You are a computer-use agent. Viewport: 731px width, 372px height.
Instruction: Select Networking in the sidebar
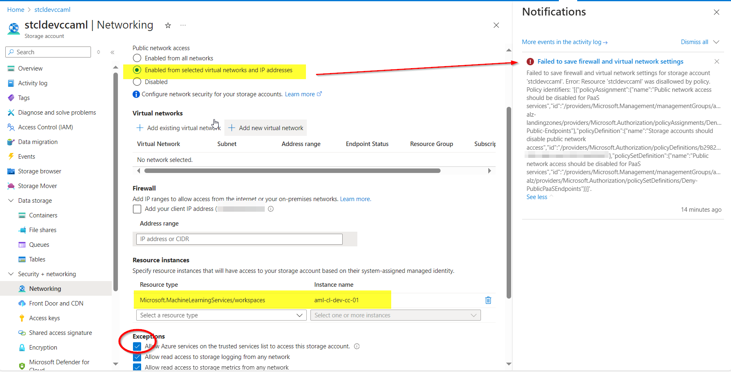(45, 289)
